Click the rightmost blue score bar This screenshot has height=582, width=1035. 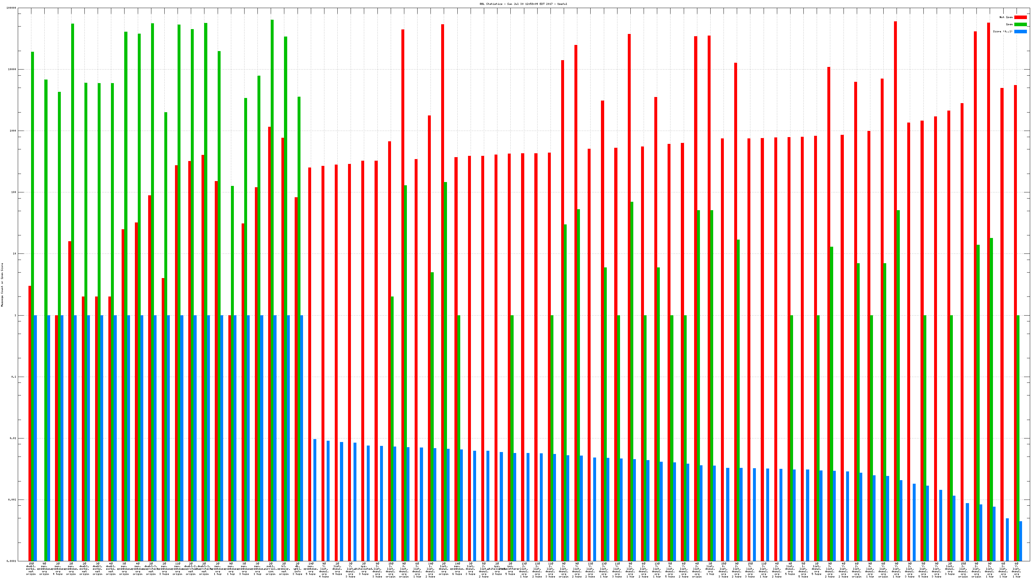[x=1020, y=541]
